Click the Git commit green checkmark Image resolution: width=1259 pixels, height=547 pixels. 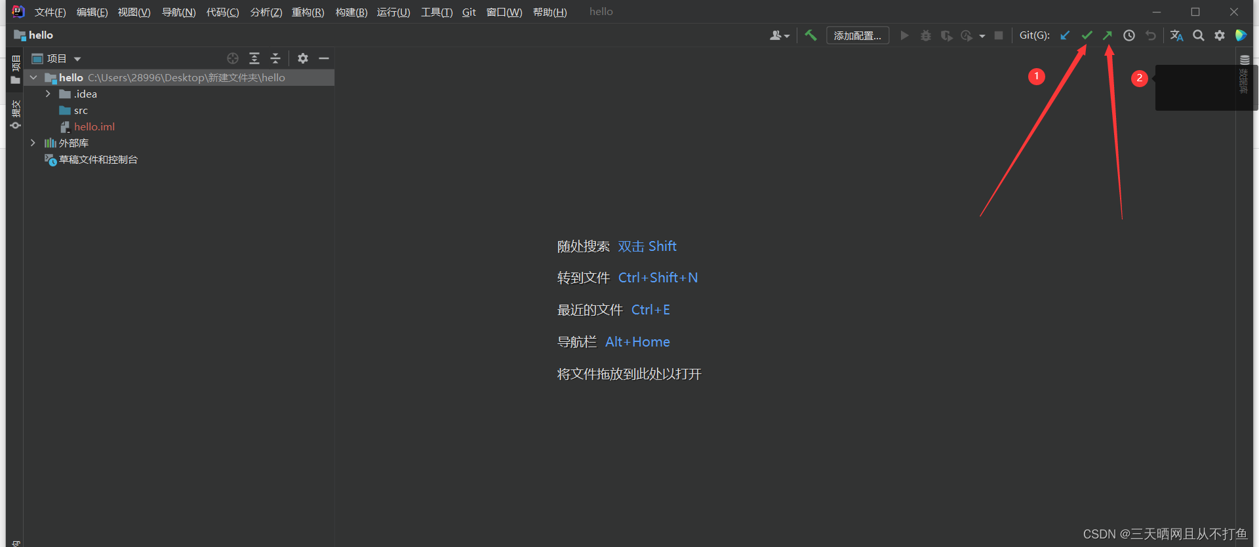pos(1087,35)
